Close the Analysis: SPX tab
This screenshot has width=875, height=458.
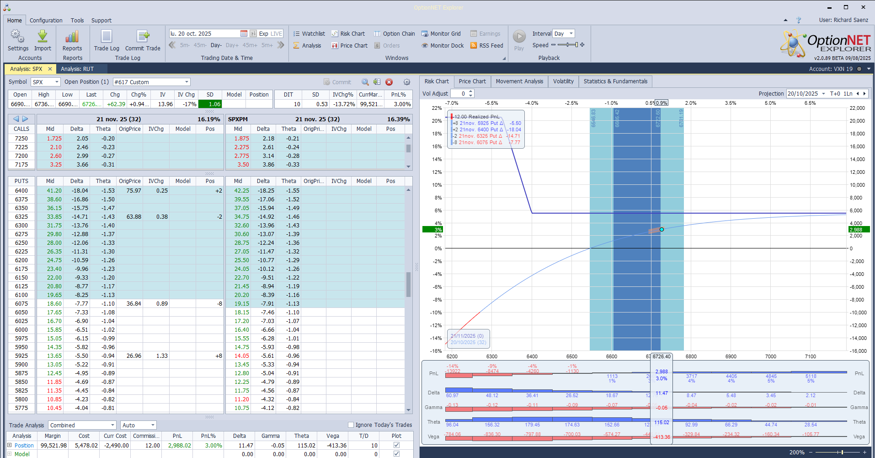click(x=50, y=69)
